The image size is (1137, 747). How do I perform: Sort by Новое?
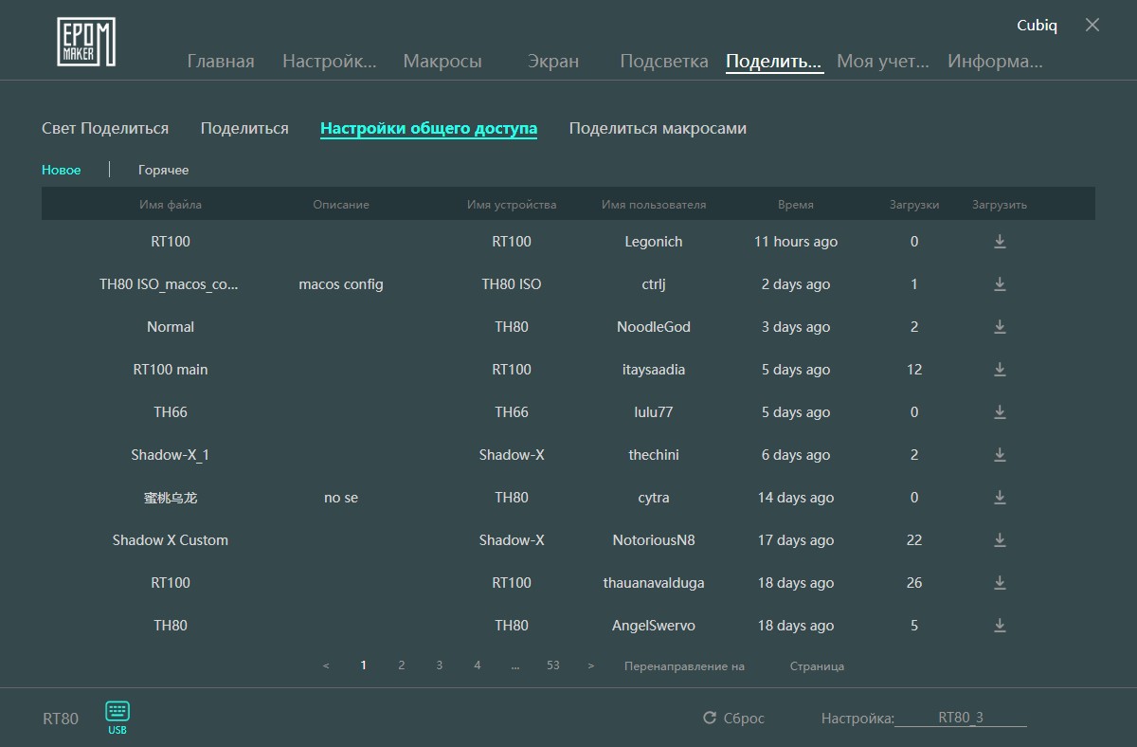point(62,170)
